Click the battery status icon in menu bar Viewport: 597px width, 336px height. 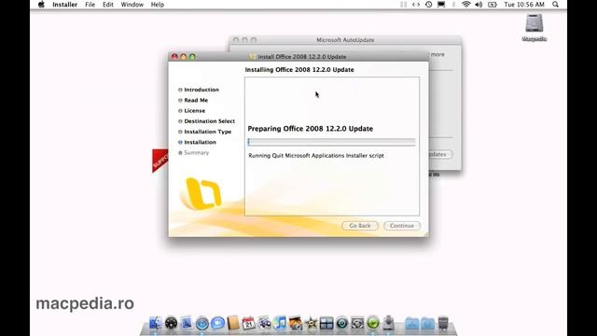pos(493,5)
